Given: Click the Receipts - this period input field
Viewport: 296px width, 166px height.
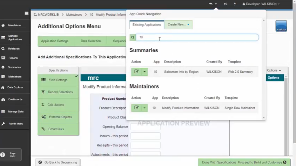Looking at the screenshot, I should coord(145,145).
